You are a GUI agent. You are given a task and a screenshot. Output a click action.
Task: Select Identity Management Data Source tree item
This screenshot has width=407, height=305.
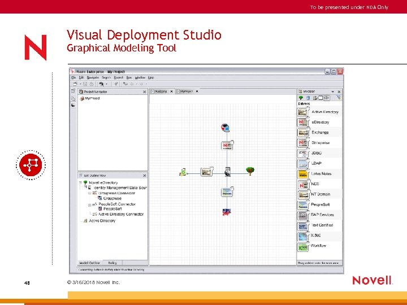click(120, 188)
